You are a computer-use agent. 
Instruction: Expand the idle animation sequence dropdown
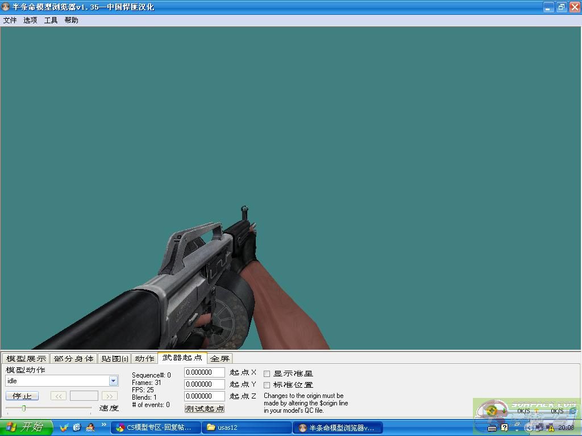coord(113,381)
